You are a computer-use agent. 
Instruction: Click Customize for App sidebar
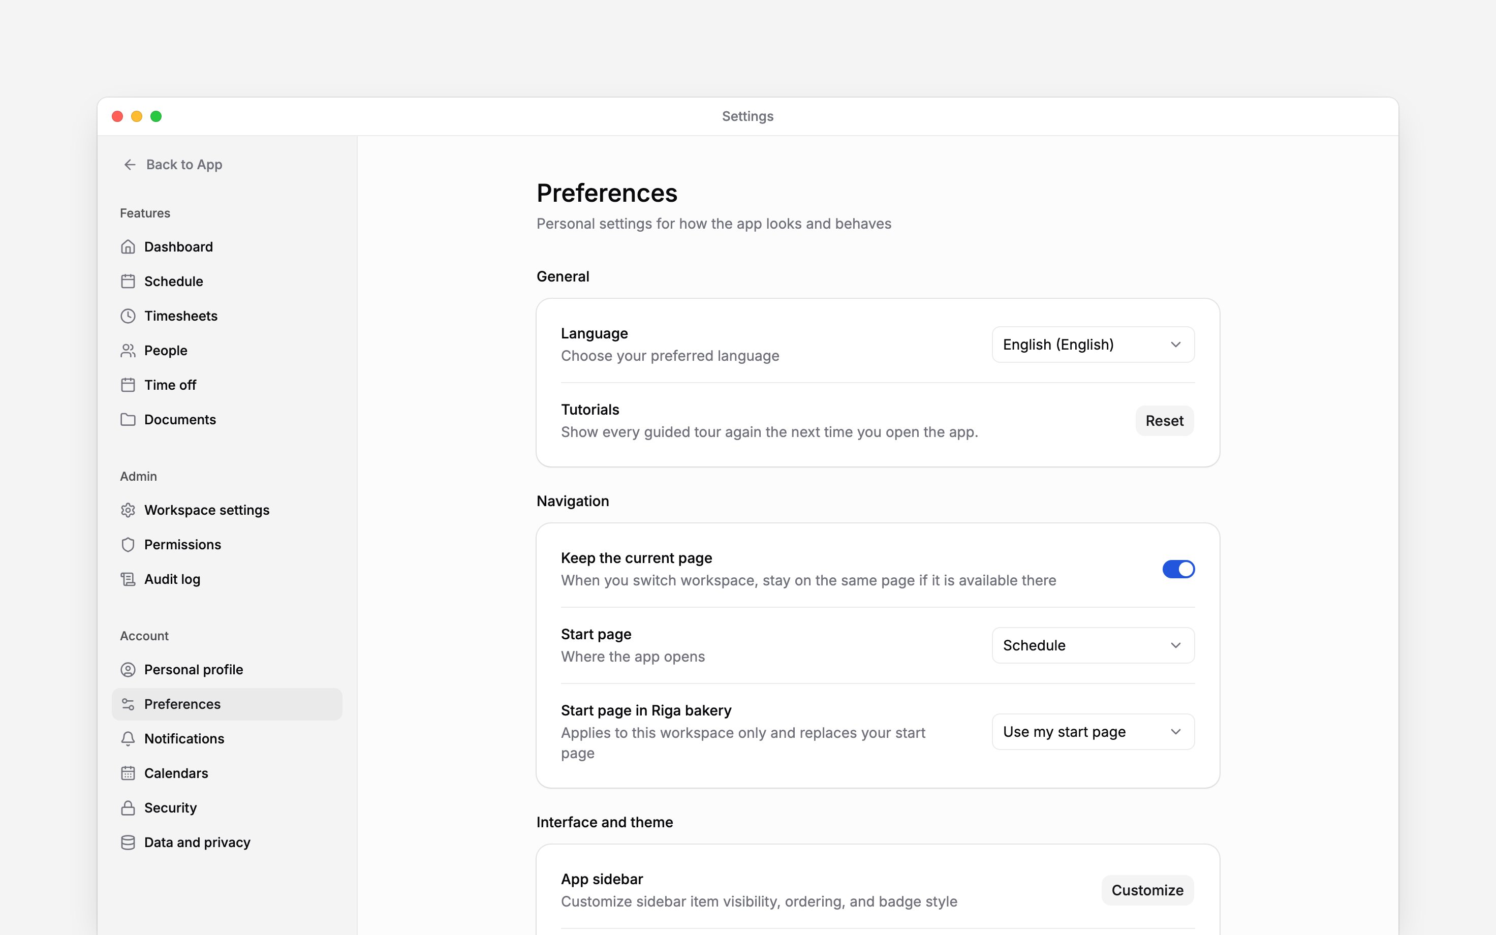[x=1147, y=890]
